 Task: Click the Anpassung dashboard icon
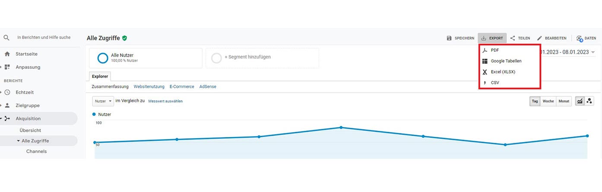(7, 67)
